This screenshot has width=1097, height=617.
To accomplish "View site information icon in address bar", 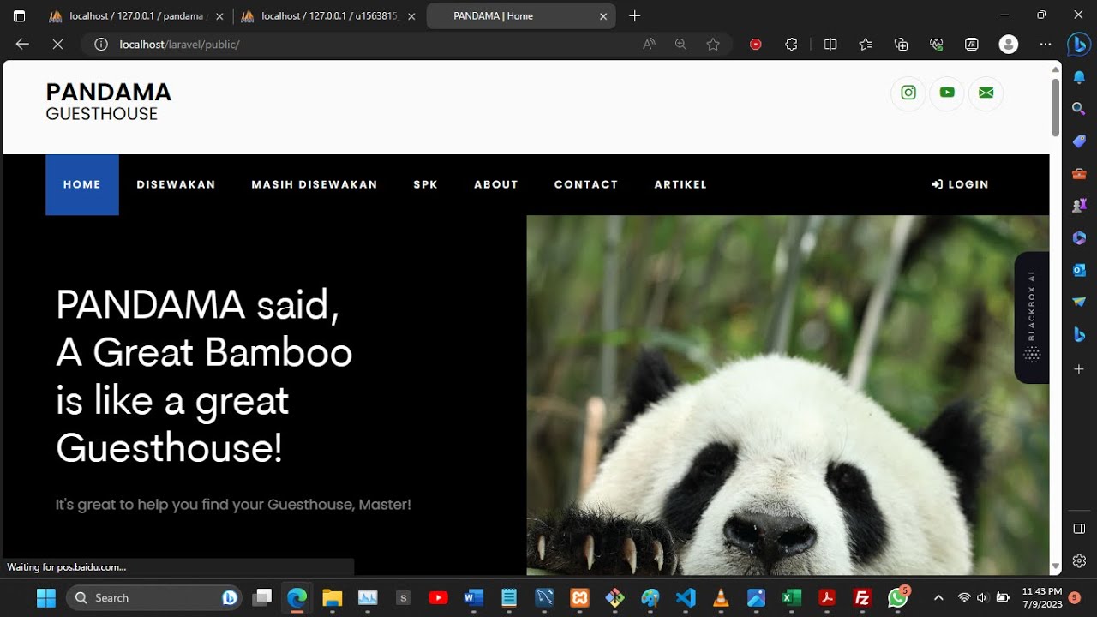I will click(101, 45).
